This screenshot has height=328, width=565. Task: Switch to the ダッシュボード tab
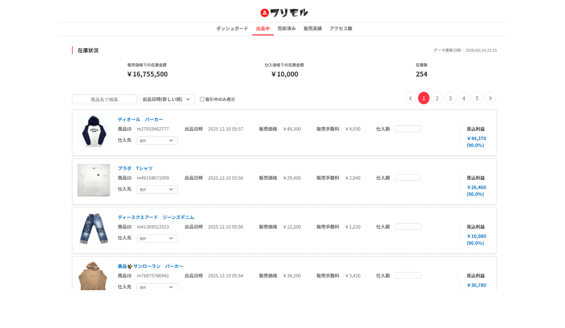[232, 29]
